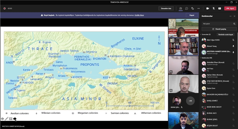Toggle the camera on or off
This screenshot has width=238, height=129.
[208, 9]
